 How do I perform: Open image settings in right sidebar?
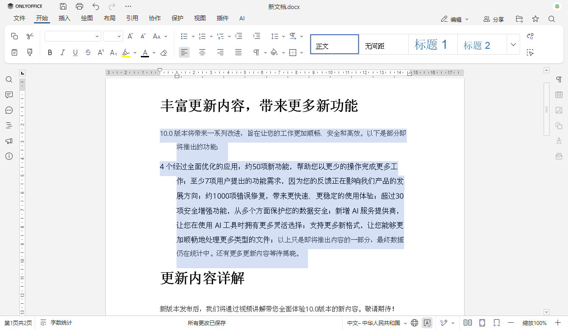tap(559, 110)
